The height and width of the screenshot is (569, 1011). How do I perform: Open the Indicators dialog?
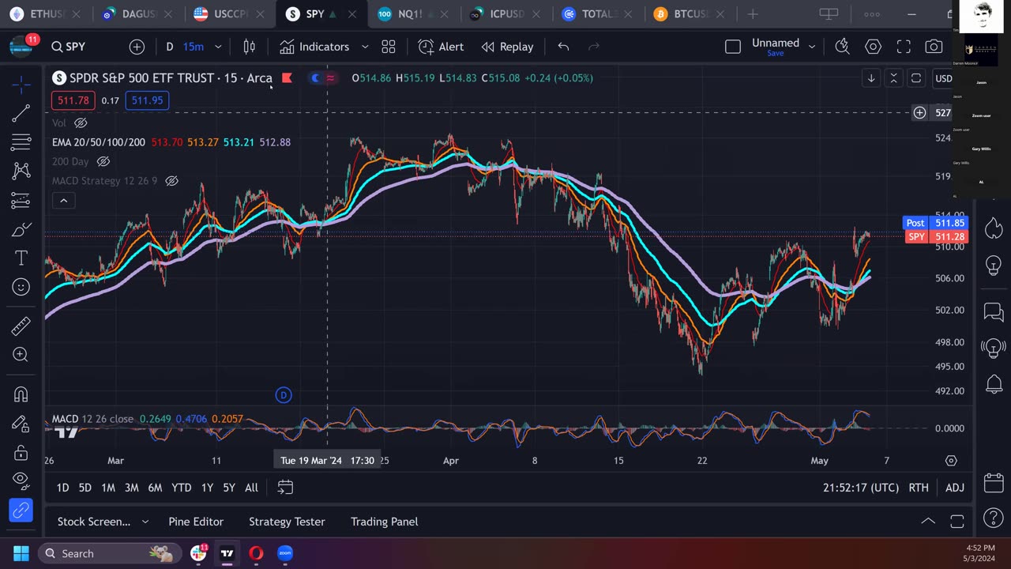tap(314, 47)
